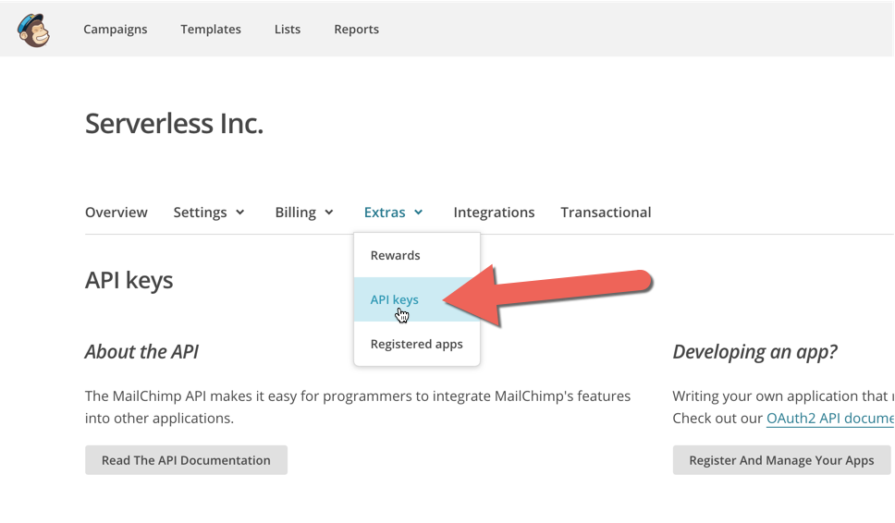Switch to the Overview tab
This screenshot has height=523, width=895.
tap(116, 213)
